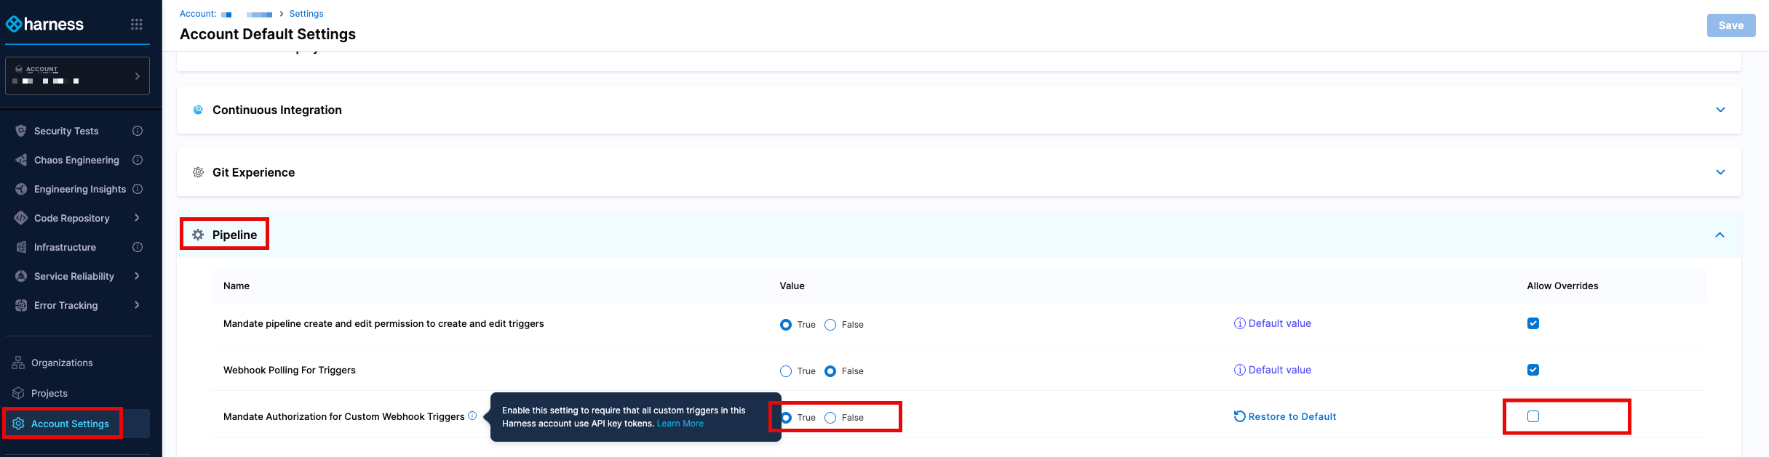This screenshot has height=457, width=1769.
Task: Click info icon beside Mandate Authorization setting
Action: (x=472, y=416)
